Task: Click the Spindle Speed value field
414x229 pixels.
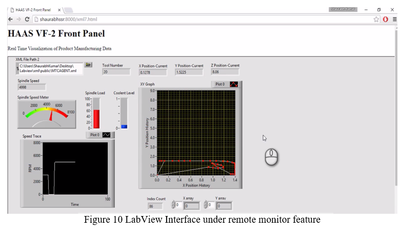Action: pos(32,87)
